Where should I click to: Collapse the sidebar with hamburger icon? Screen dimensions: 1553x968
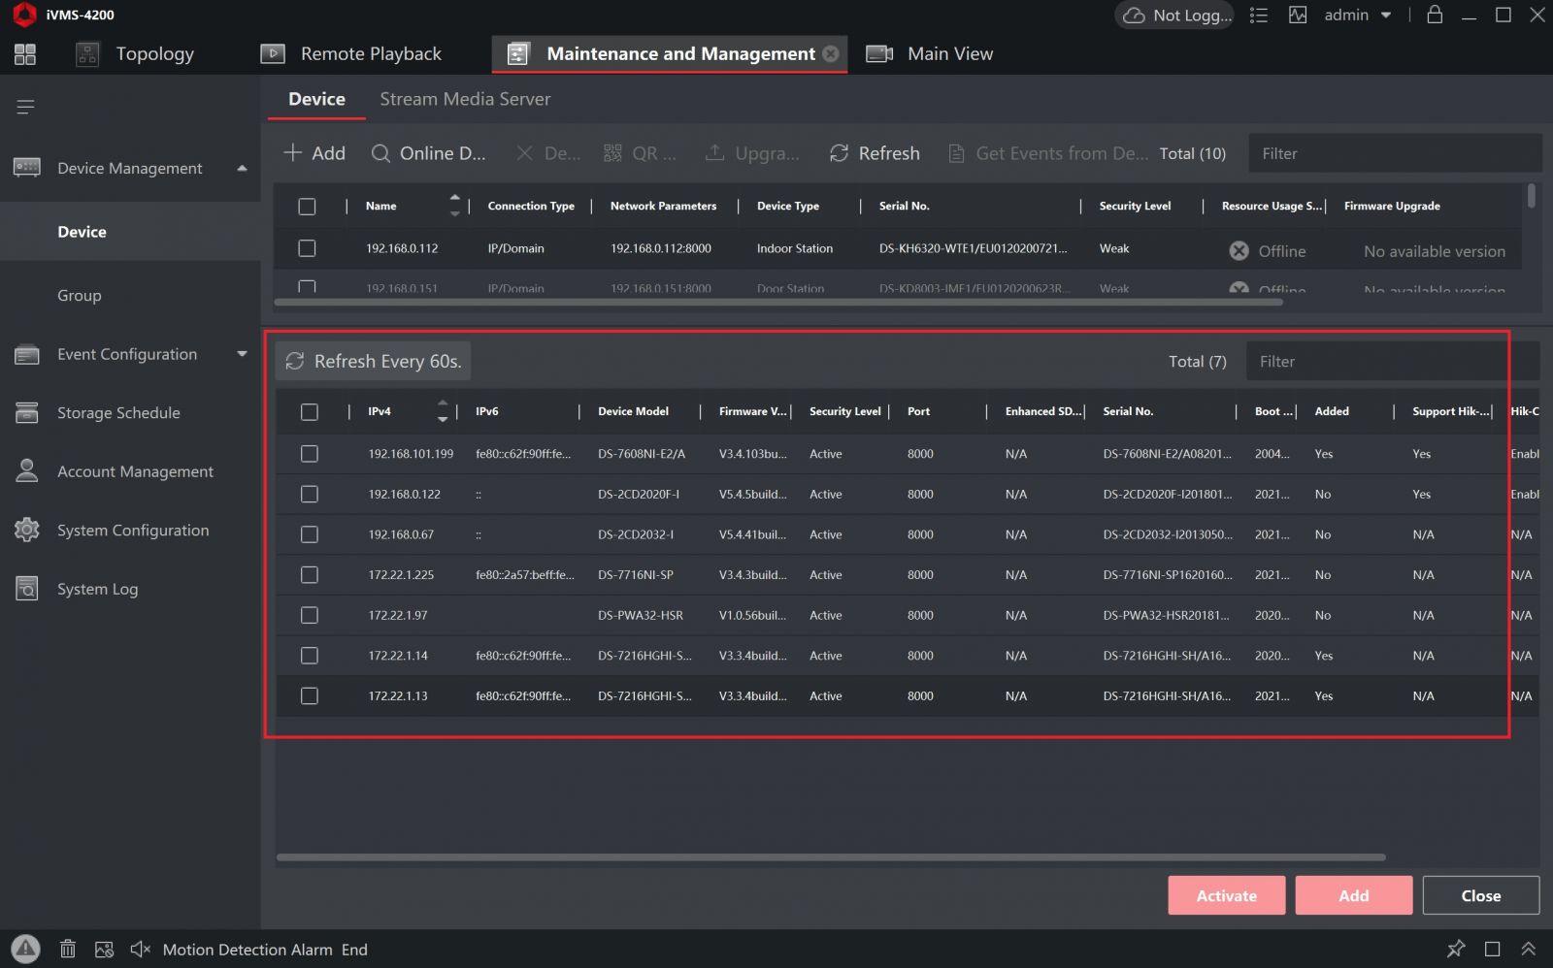tap(26, 107)
